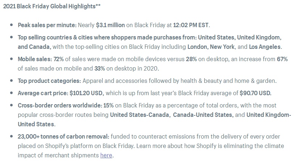Click the '23,000+ tonnes of carbon removal' label

pos(63,136)
